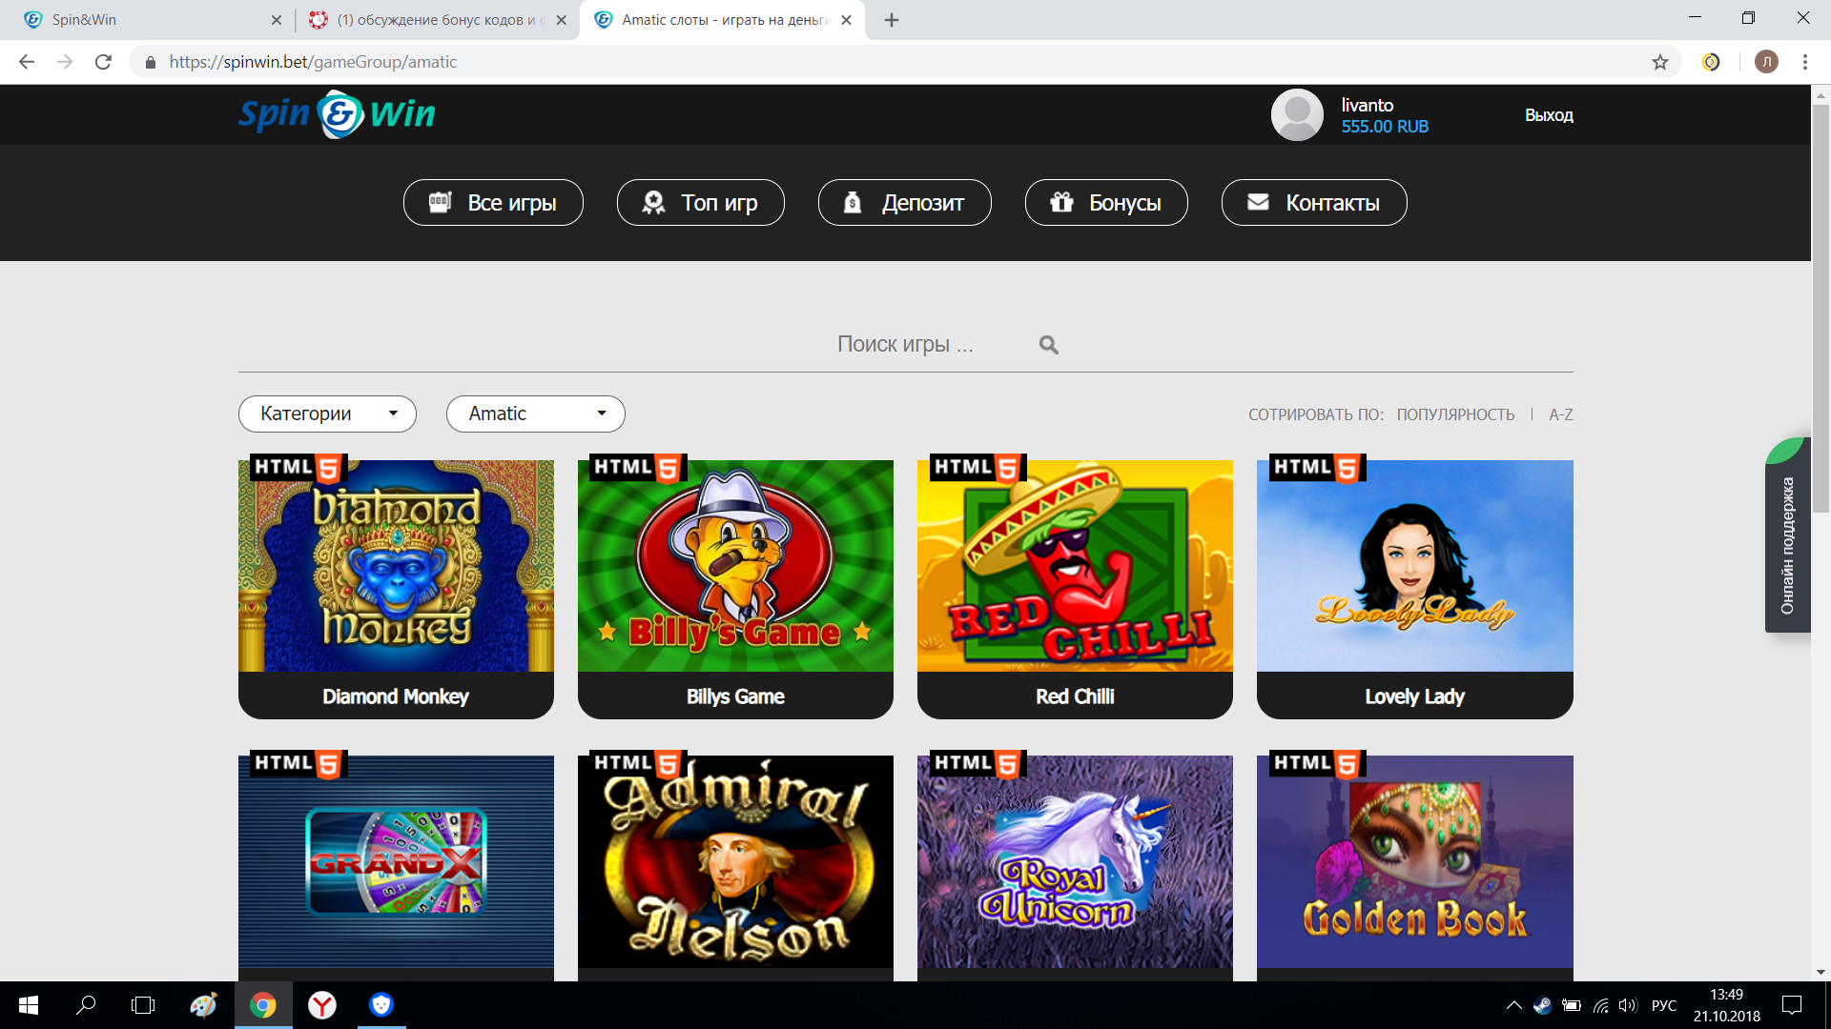Image resolution: width=1831 pixels, height=1029 pixels.
Task: Bookmark page with star icon
Action: click(1659, 62)
